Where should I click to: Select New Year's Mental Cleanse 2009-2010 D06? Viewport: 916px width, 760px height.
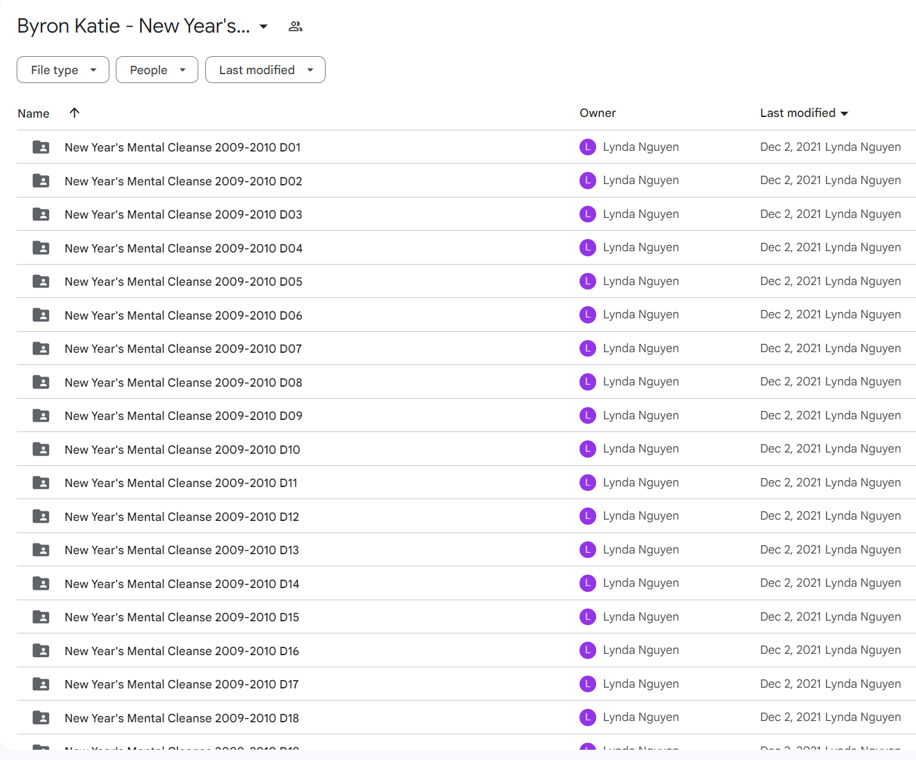(183, 315)
